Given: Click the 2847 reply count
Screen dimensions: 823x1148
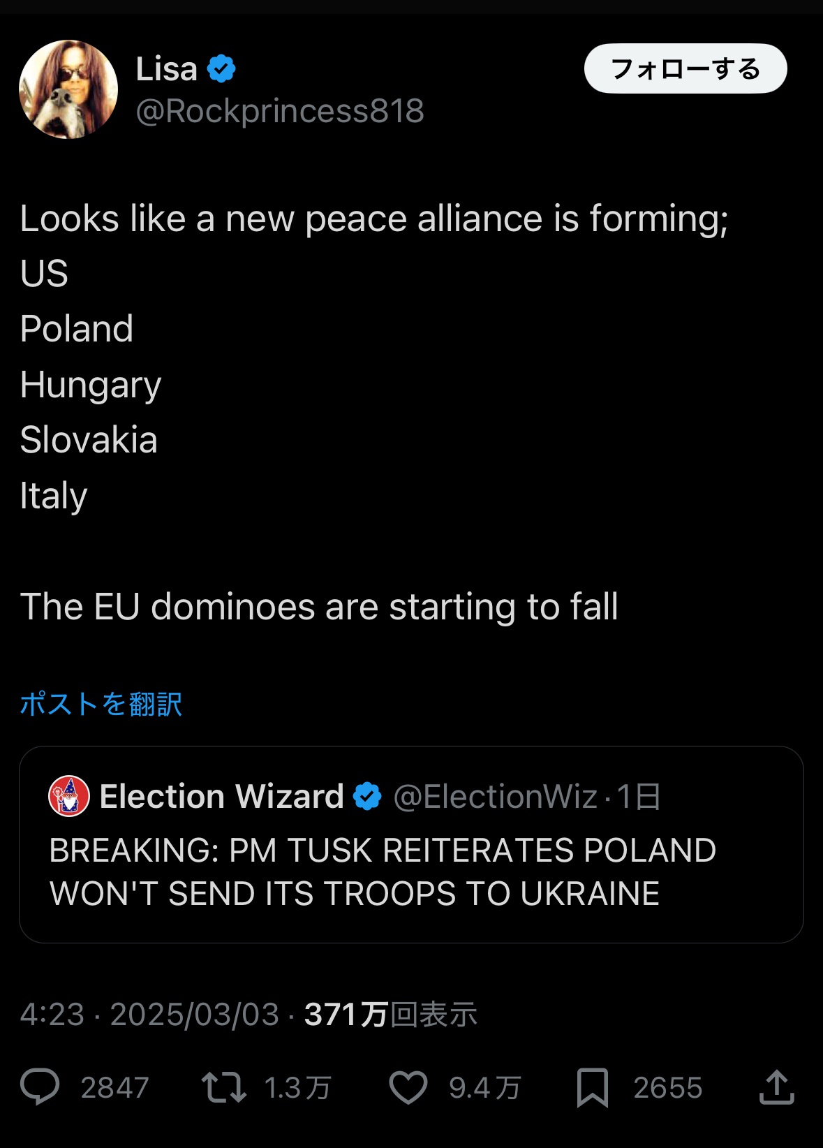Looking at the screenshot, I should (114, 1088).
